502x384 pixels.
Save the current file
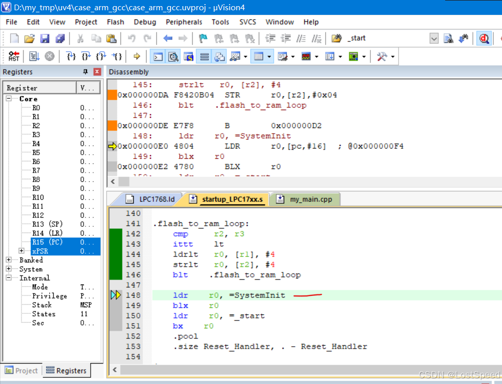coord(45,38)
